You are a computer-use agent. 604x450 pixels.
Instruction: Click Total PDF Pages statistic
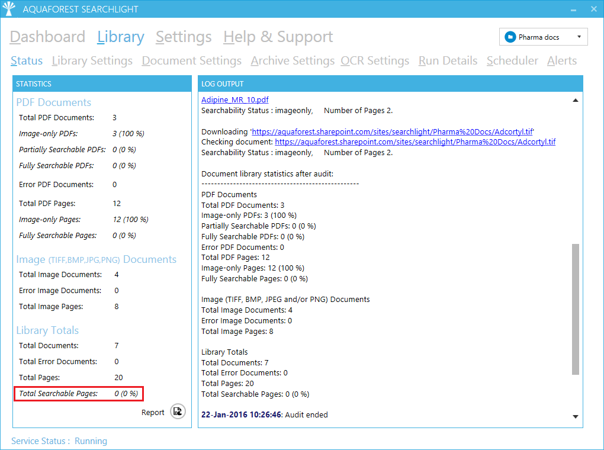coord(70,204)
